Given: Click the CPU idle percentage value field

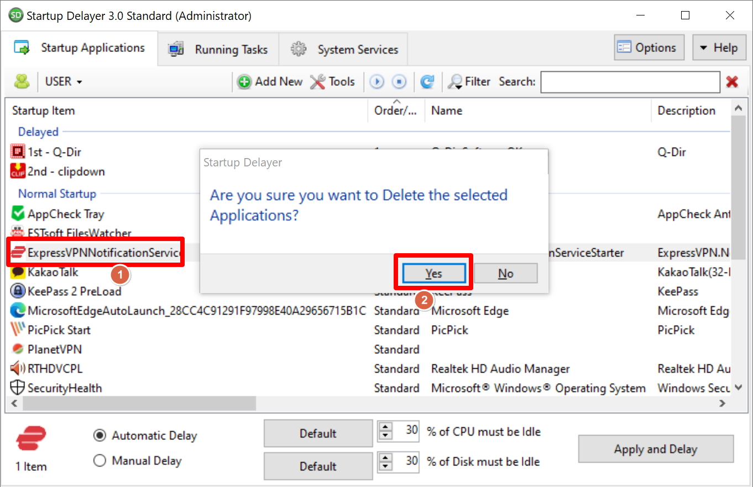Looking at the screenshot, I should click(x=406, y=430).
